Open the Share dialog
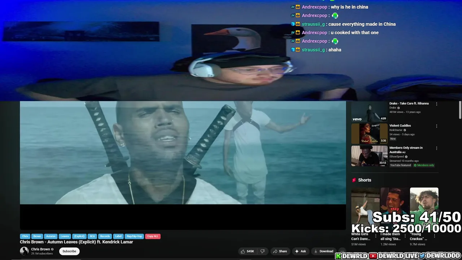Screen dimensions: 462x260 click(x=280, y=251)
